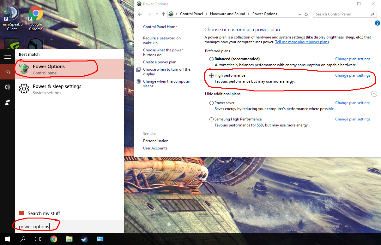The height and width of the screenshot is (245, 381).
Task: Expand the recent locations dropdown arrow
Action: click(x=157, y=15)
